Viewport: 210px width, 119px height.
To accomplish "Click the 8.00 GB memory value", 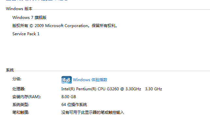I will click(69, 97).
